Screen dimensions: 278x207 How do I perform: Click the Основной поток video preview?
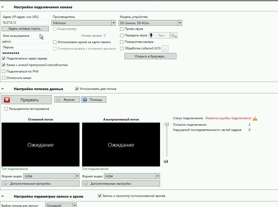(41, 144)
